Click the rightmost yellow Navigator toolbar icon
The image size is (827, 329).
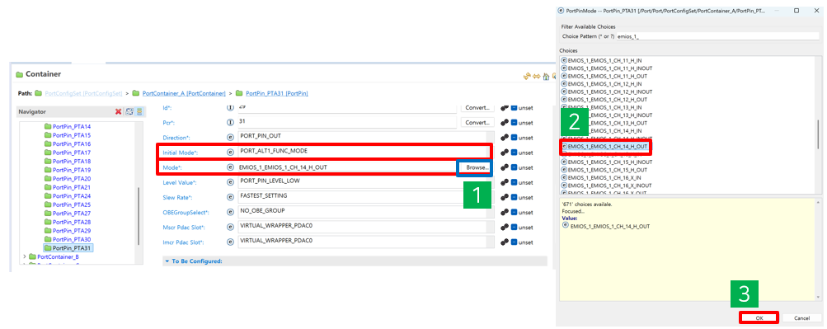[x=139, y=112]
